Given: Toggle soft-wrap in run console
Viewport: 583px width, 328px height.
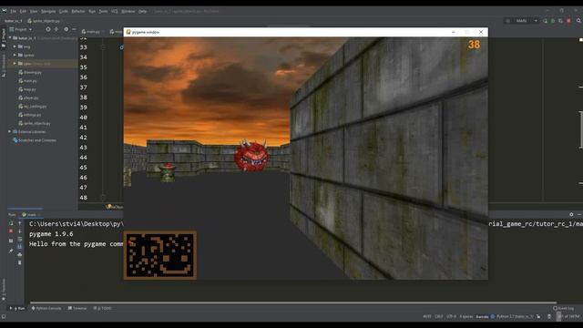Looking at the screenshot, I should tap(20, 239).
